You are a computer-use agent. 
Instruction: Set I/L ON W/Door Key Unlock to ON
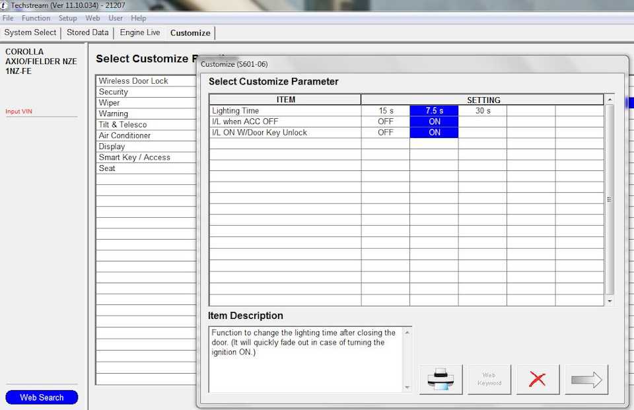435,132
